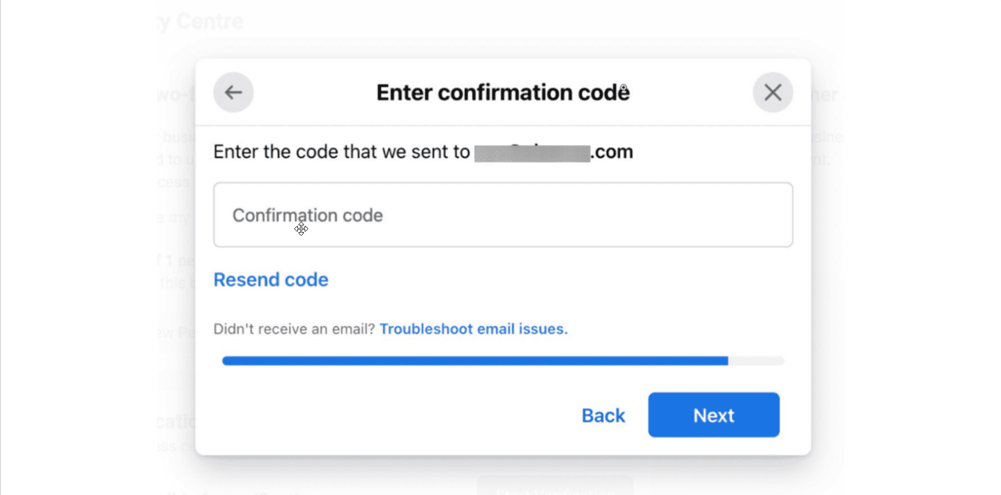This screenshot has width=1001, height=495.
Task: Click the back arrow icon in dialog header
Action: pos(233,93)
